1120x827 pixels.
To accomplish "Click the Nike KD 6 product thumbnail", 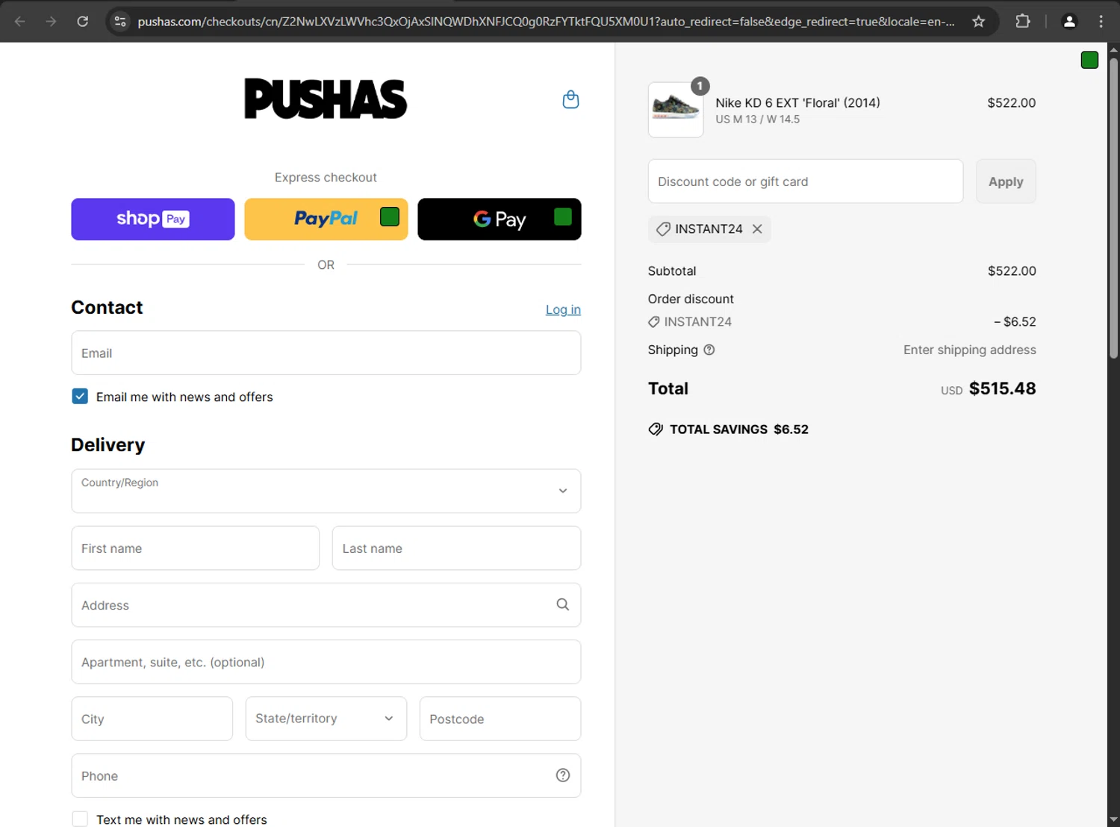I will tap(676, 110).
